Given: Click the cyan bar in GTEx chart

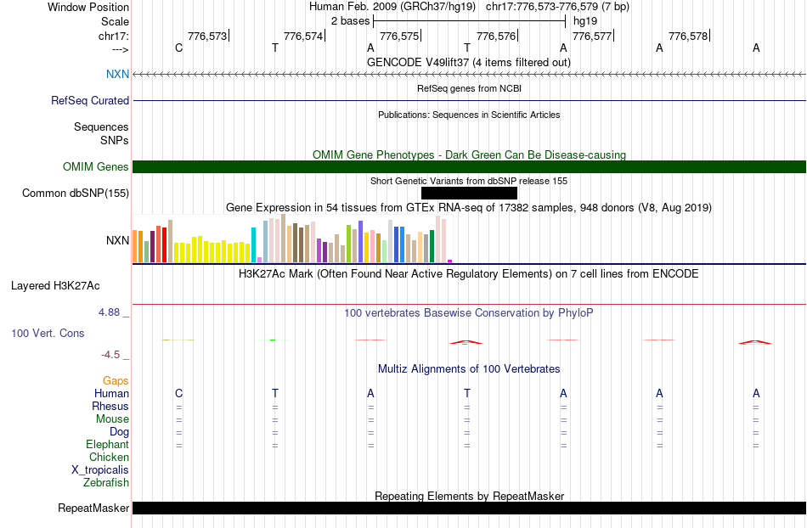Looking at the screenshot, I should [253, 244].
